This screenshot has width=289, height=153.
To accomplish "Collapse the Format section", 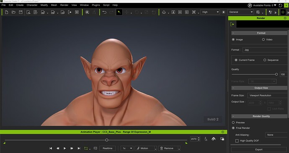I will pos(233,33).
